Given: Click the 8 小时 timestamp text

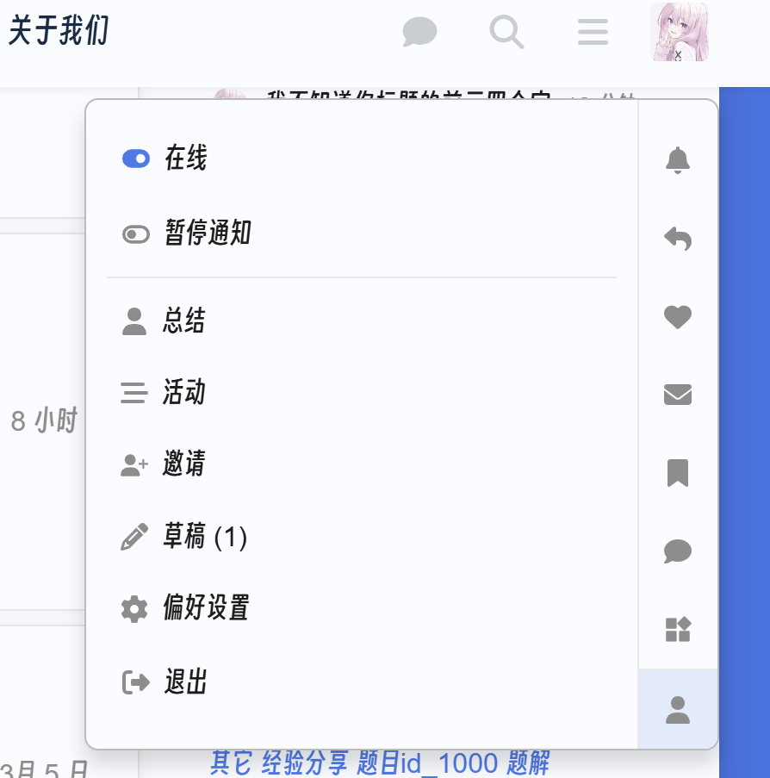Looking at the screenshot, I should coord(44,420).
